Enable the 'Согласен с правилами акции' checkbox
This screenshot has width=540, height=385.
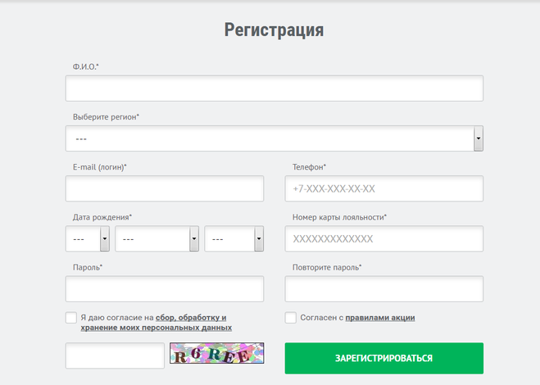point(291,318)
